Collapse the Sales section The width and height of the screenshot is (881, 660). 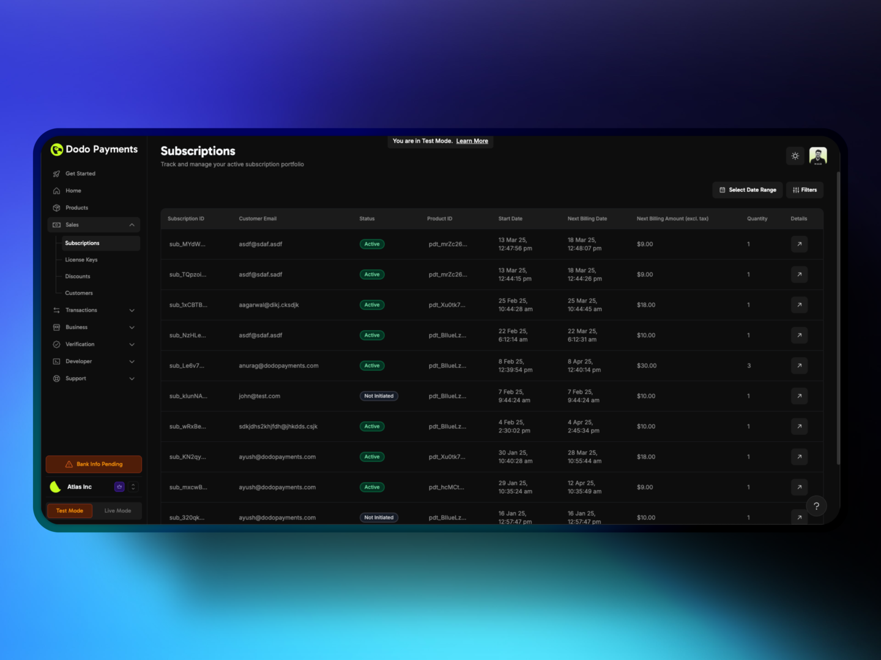[94, 225]
